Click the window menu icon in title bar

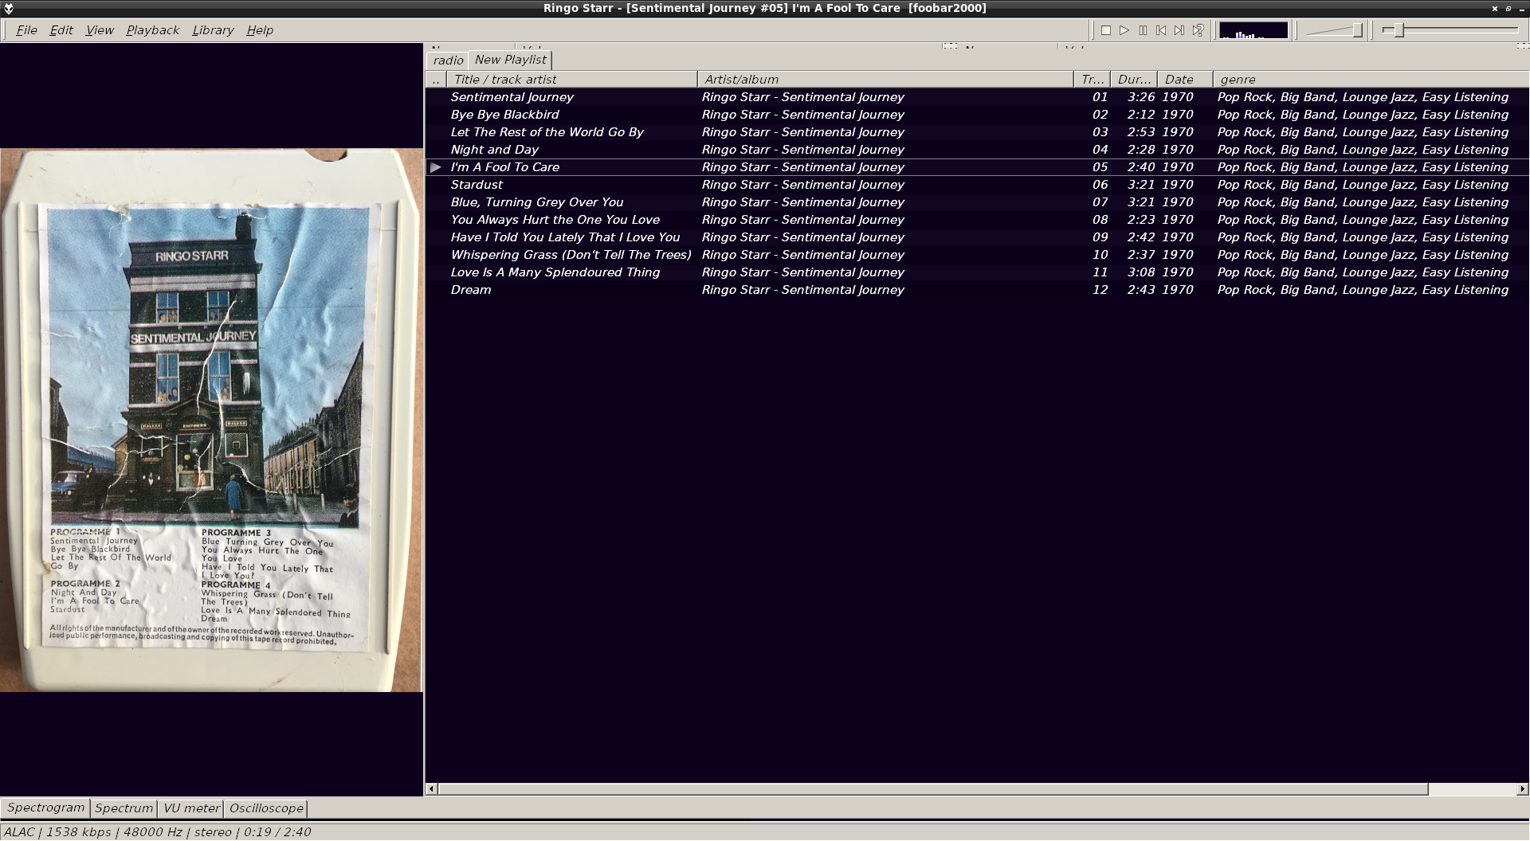[x=9, y=8]
